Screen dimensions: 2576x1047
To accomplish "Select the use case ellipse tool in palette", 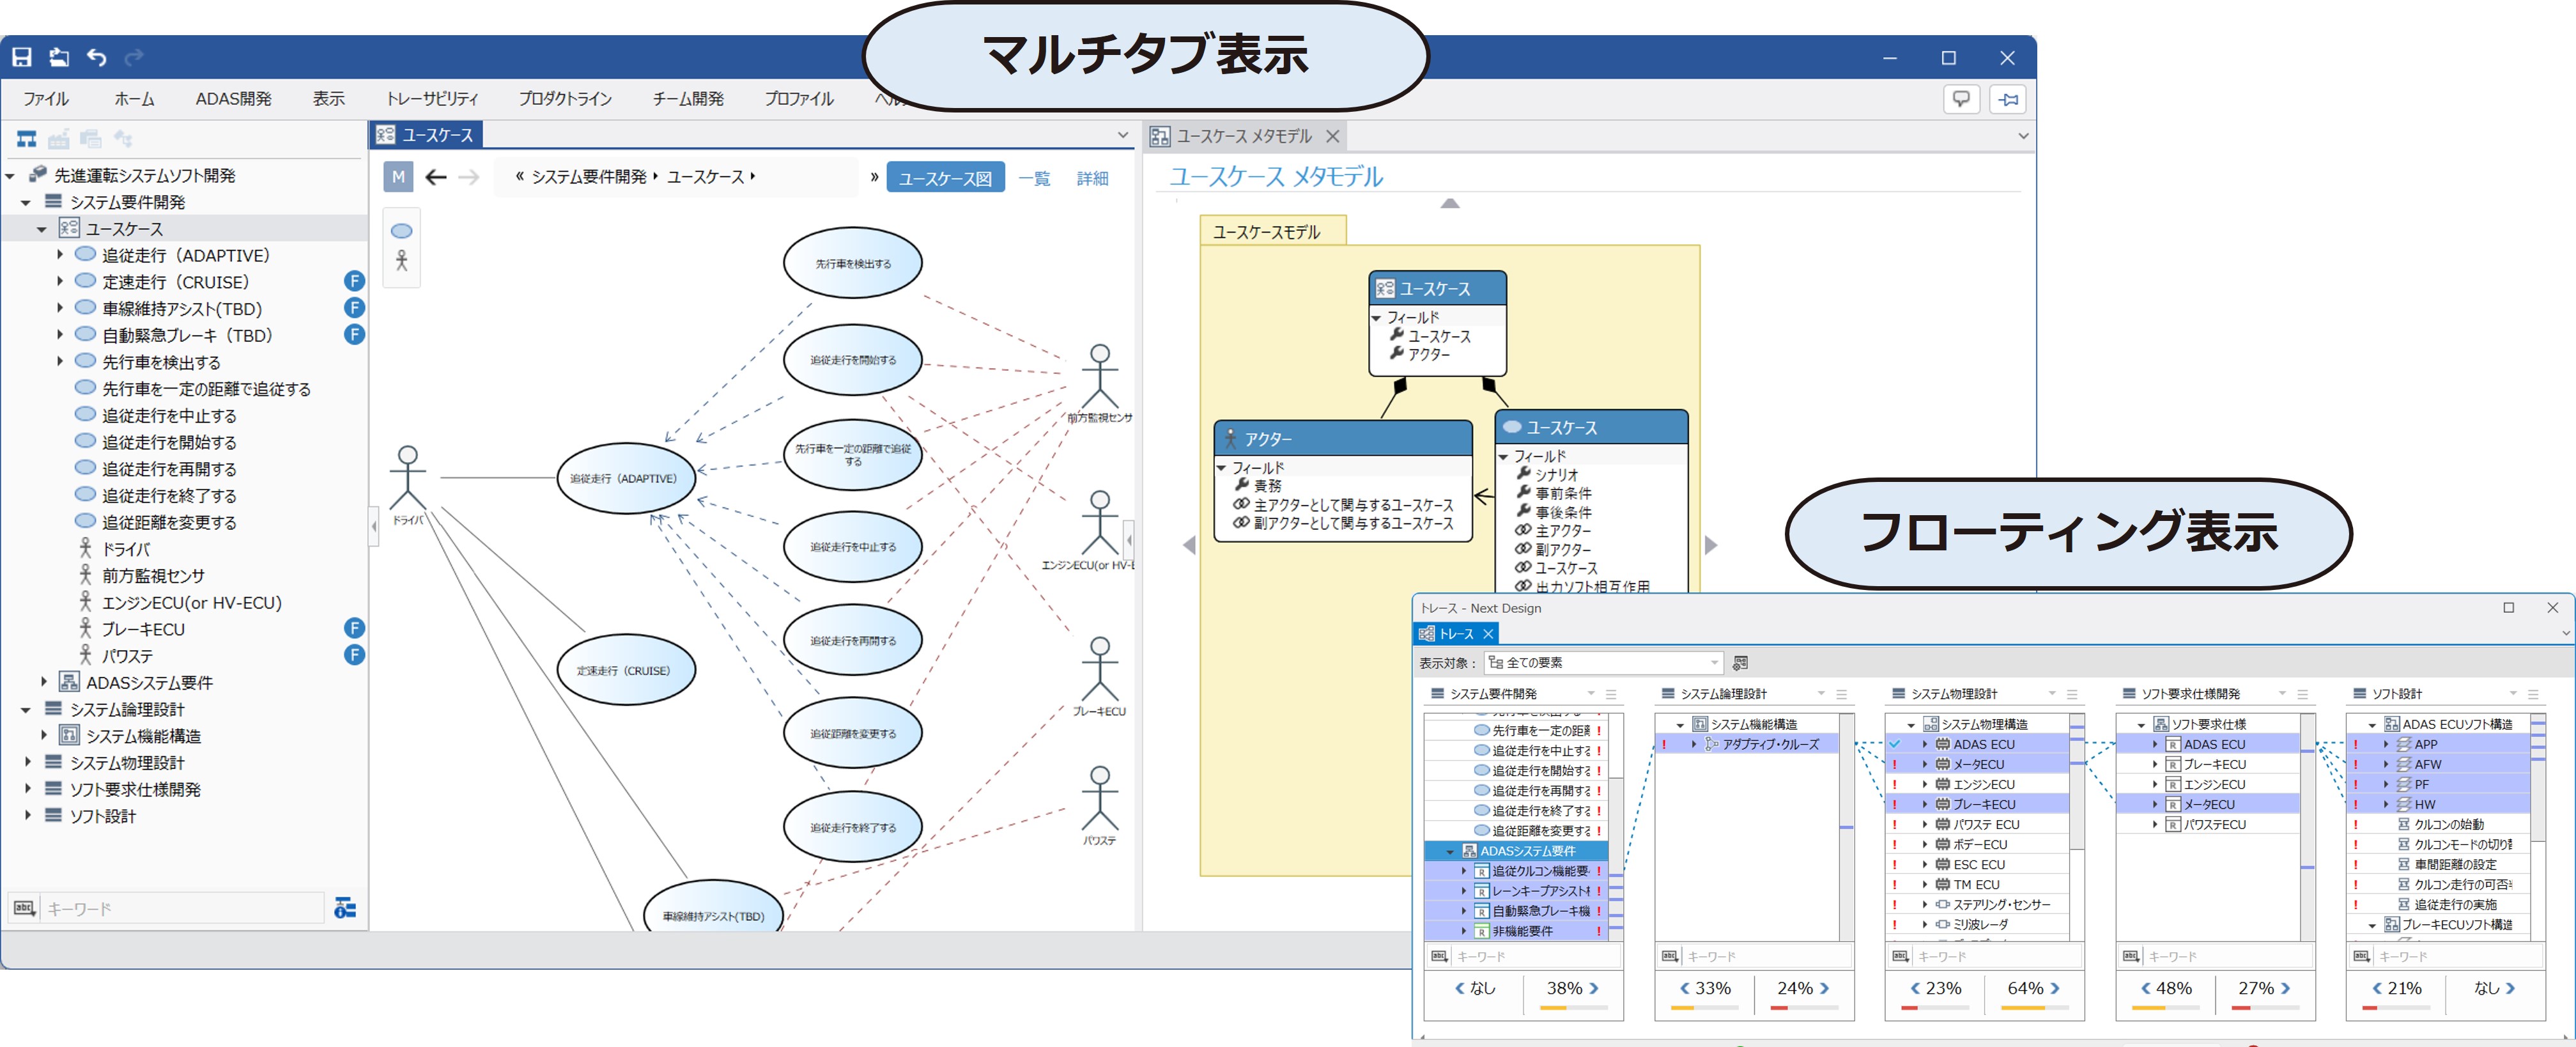I will tap(402, 231).
